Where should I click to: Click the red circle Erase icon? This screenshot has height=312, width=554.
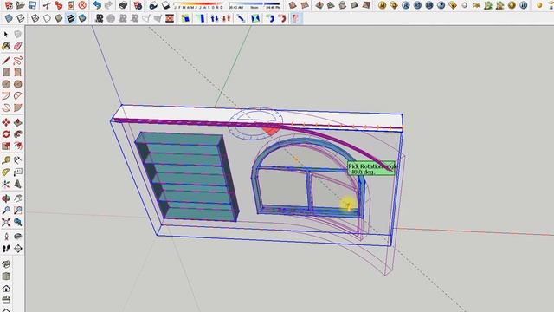coord(82,5)
